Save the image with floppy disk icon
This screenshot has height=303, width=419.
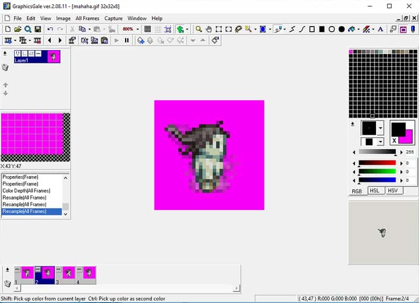pyautogui.click(x=38, y=29)
